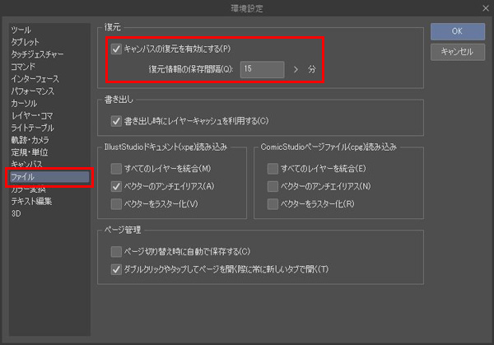
Task: Select the 3D category in sidebar
Action: pos(16,213)
